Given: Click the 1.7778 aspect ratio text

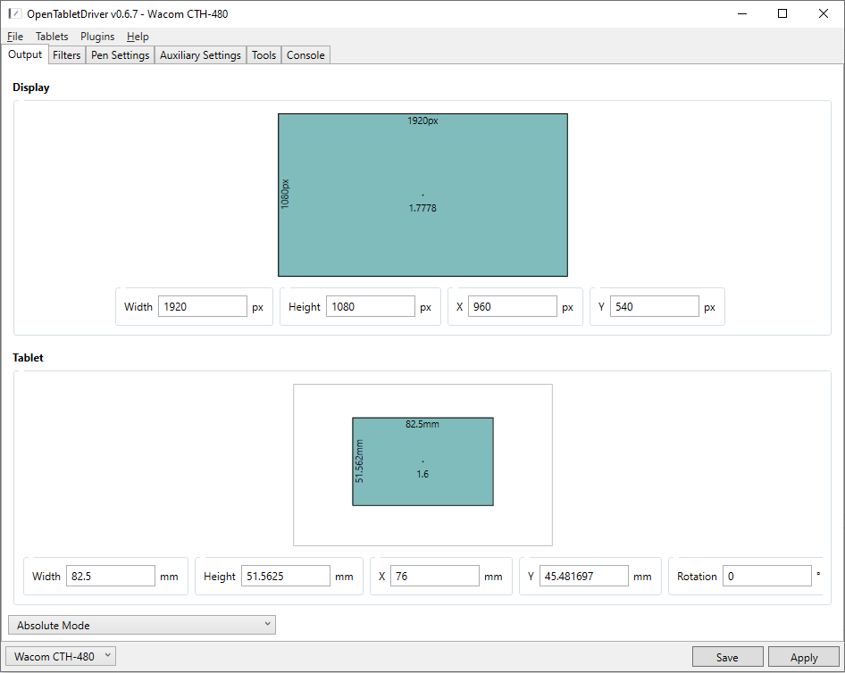Looking at the screenshot, I should 422,208.
